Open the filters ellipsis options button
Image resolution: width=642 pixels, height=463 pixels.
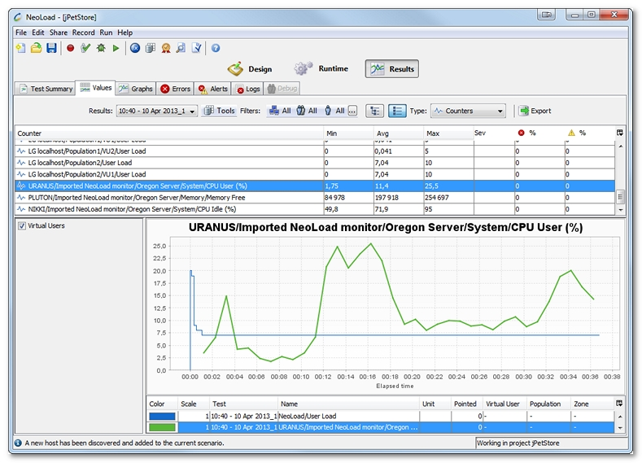pos(352,111)
